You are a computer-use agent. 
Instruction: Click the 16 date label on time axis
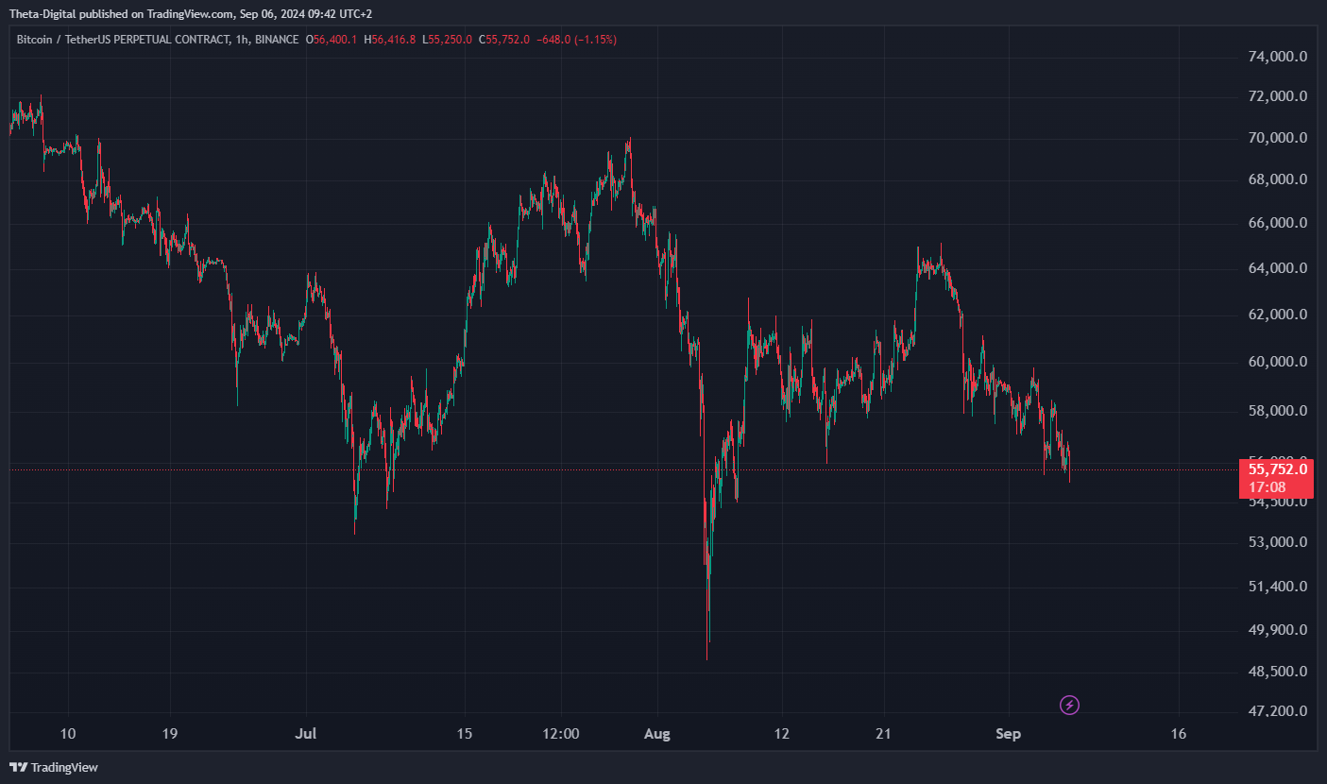(x=1178, y=734)
